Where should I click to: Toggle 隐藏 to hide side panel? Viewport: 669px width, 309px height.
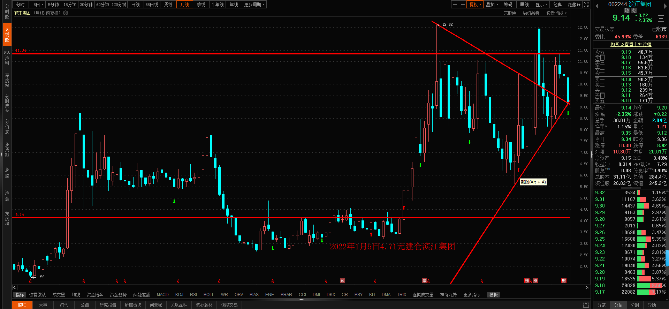pos(574,5)
